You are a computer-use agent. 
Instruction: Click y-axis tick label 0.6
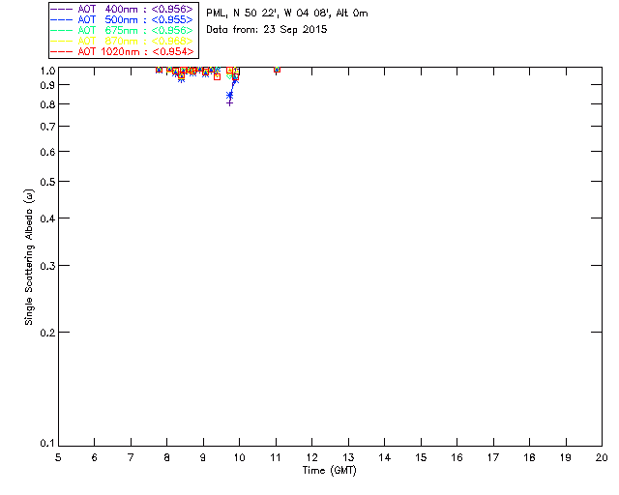(47, 152)
